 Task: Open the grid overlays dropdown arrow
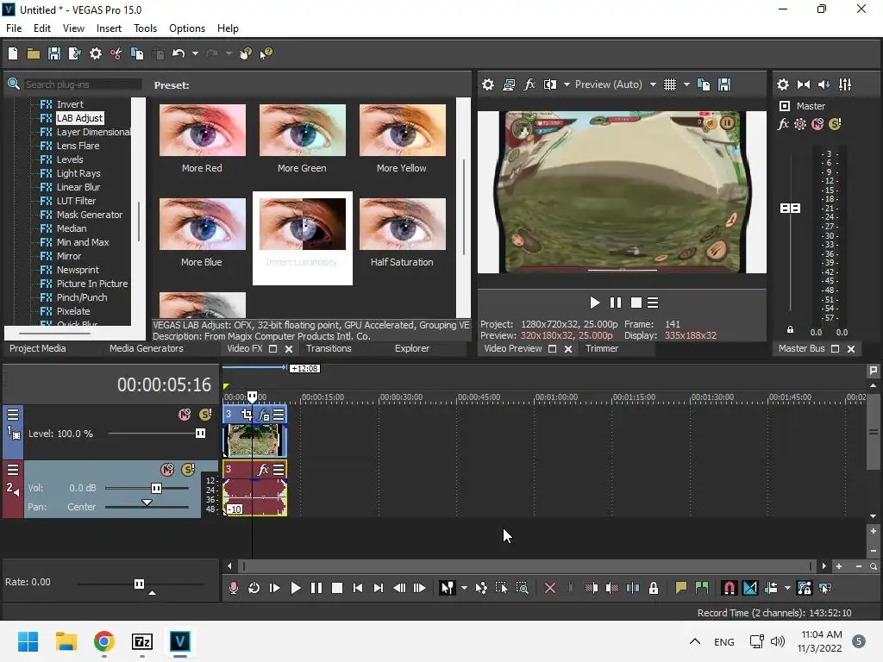pyautogui.click(x=686, y=84)
